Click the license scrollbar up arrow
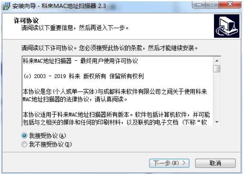The height and width of the screenshot is (174, 244). pyautogui.click(x=217, y=61)
